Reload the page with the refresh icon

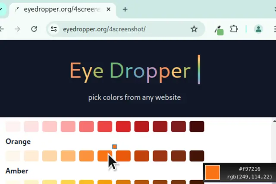[x=34, y=29]
